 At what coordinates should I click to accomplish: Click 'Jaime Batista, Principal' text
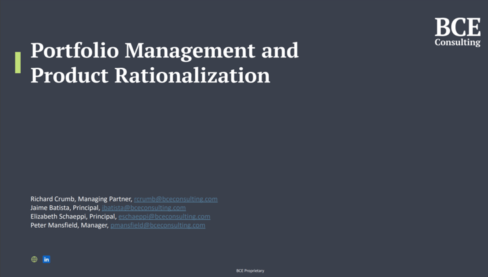[65, 208]
